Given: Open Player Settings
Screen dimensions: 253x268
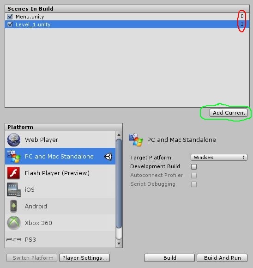Looking at the screenshot, I should click(x=84, y=258).
